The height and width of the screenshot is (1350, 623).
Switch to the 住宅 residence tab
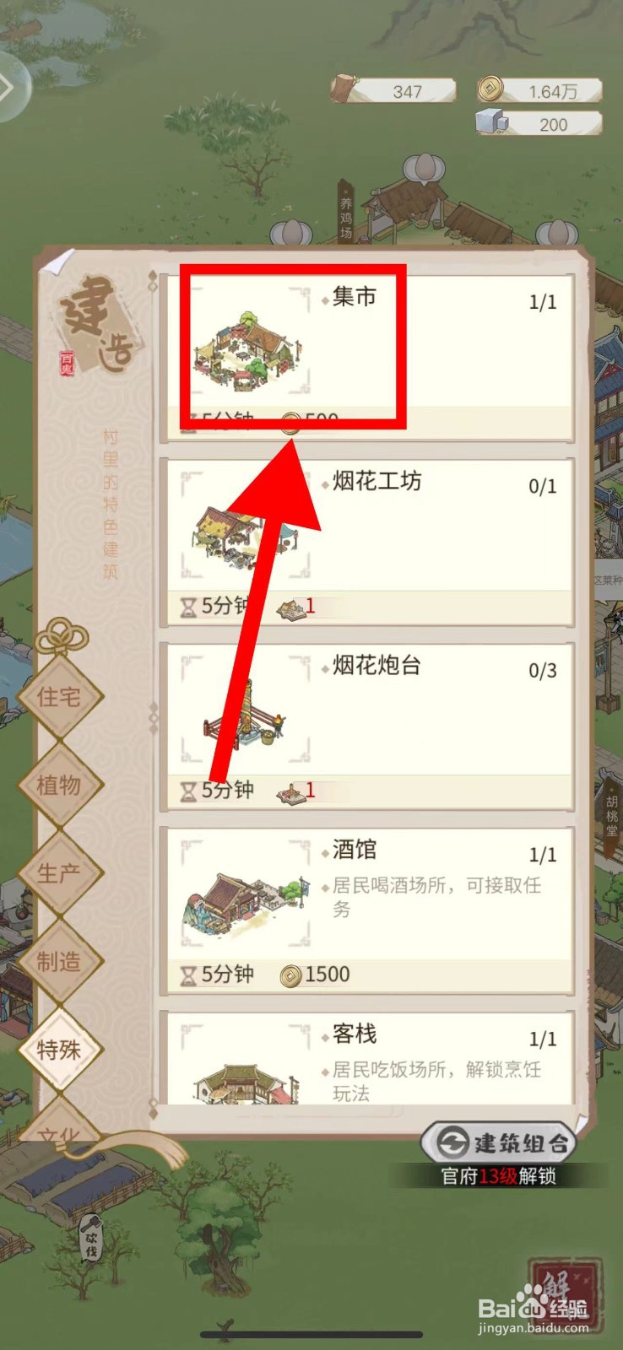tap(59, 697)
